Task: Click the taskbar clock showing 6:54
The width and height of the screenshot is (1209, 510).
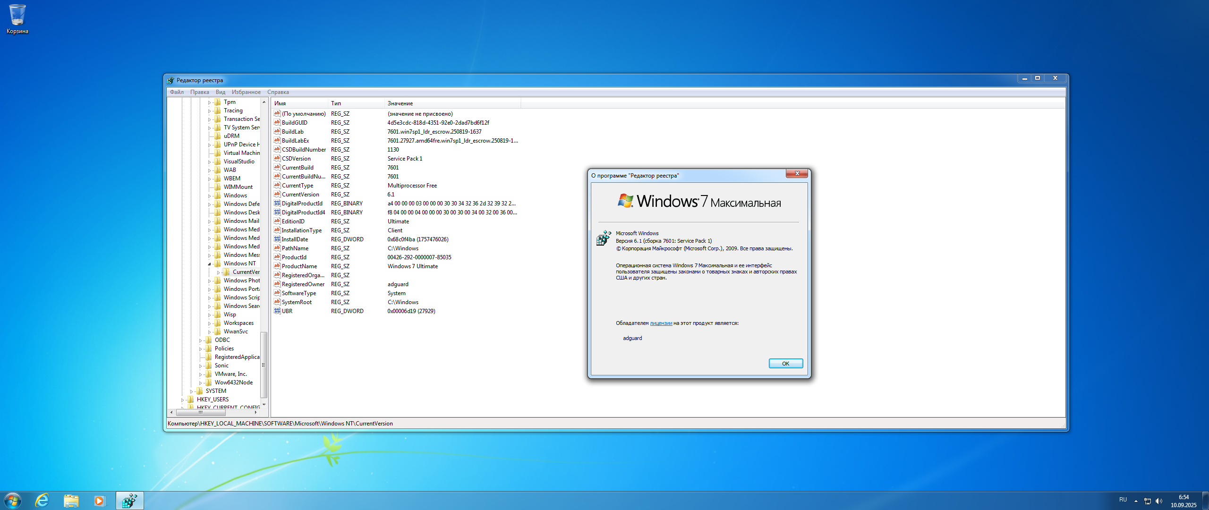Action: pos(1183,501)
